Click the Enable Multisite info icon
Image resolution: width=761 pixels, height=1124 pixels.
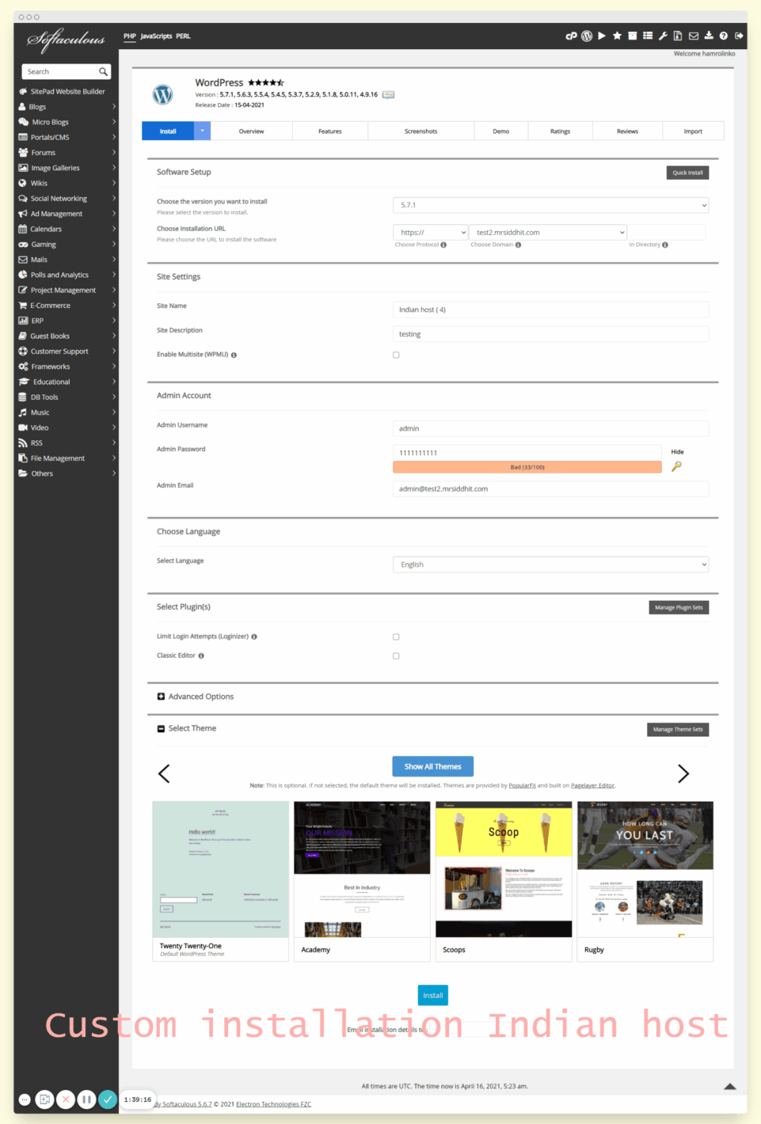click(x=234, y=355)
